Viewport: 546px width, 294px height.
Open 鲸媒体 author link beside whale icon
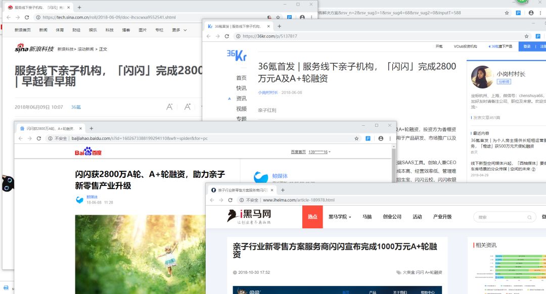[280, 176]
